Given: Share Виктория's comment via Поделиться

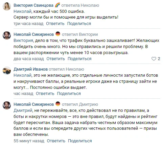Looking at the screenshot, I should click(x=79, y=24).
